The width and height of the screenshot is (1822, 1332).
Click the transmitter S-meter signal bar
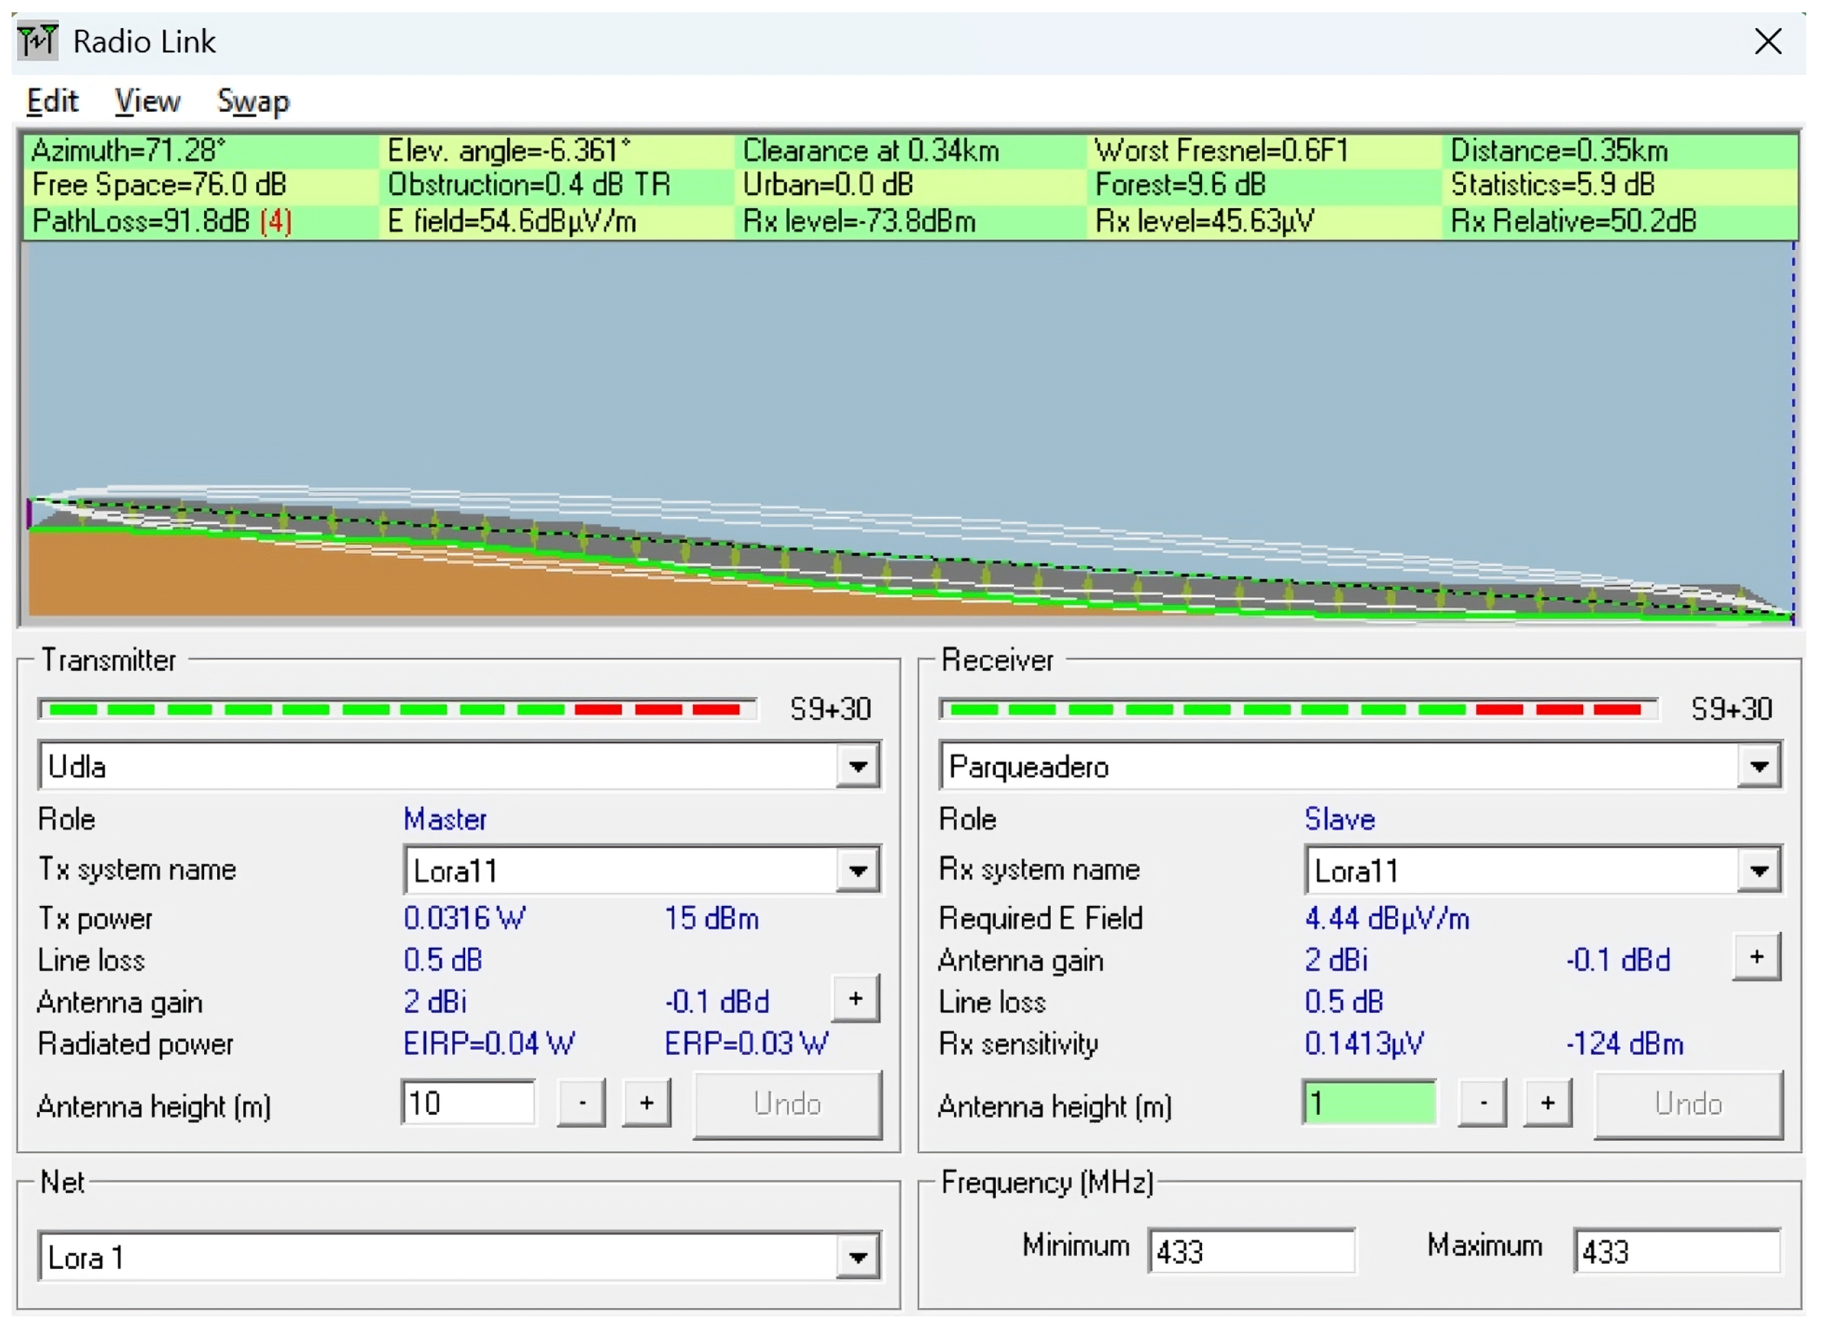[x=397, y=709]
